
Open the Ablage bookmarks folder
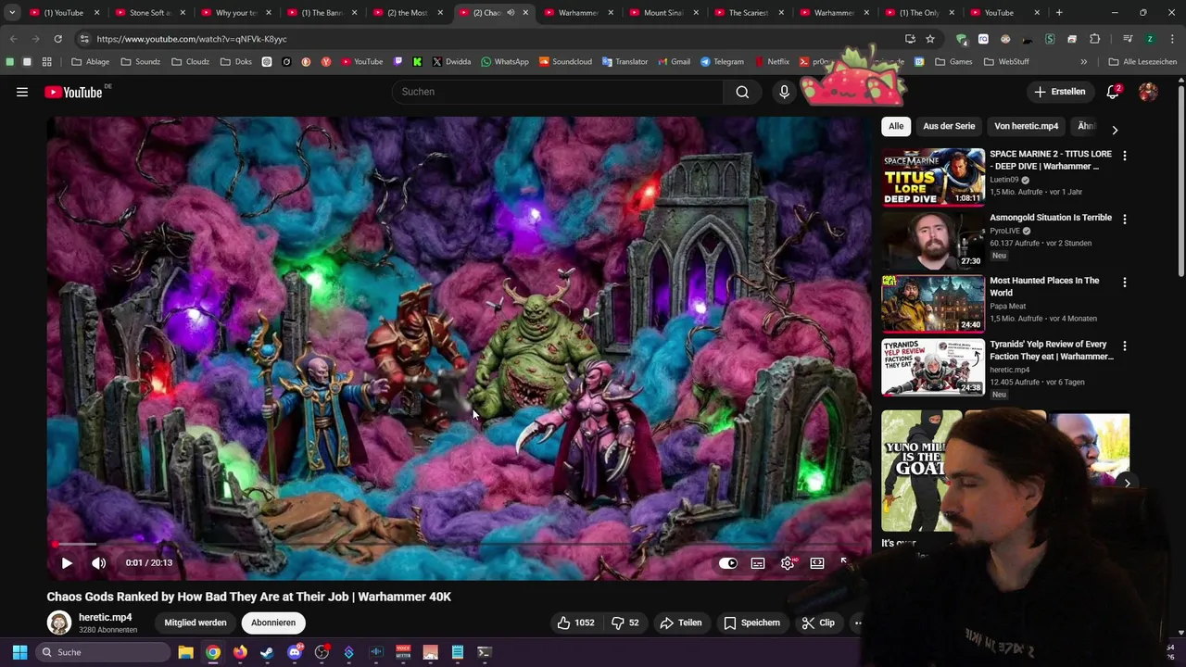click(90, 62)
